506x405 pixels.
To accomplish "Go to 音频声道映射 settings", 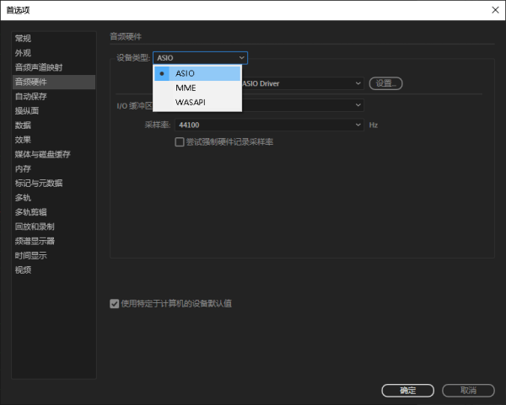I will (x=38, y=67).
